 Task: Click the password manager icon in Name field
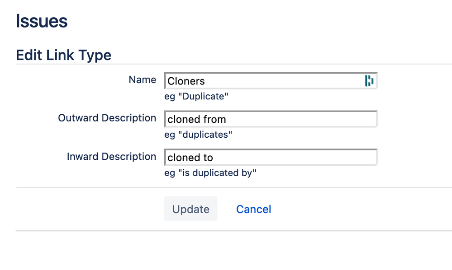click(x=369, y=81)
